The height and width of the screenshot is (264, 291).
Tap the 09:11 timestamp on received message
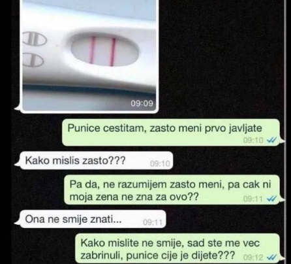coord(153,222)
